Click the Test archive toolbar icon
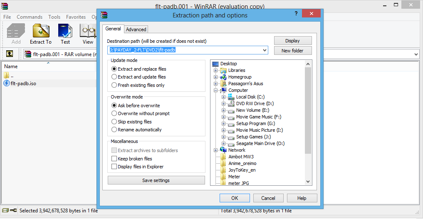This screenshot has width=423, height=219. click(65, 30)
